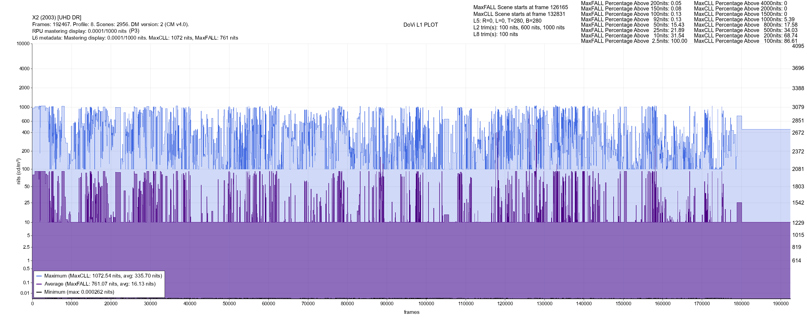807x323 pixels.
Task: Select the Maximum MaxCLL legend entry text
Action: (103, 276)
